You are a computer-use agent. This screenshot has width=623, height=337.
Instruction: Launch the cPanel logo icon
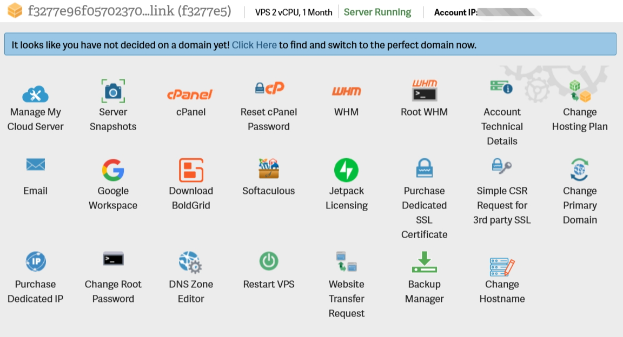[x=190, y=94]
